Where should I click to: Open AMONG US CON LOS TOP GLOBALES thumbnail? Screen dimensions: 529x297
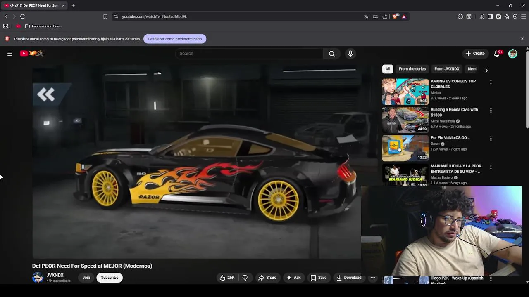(405, 92)
